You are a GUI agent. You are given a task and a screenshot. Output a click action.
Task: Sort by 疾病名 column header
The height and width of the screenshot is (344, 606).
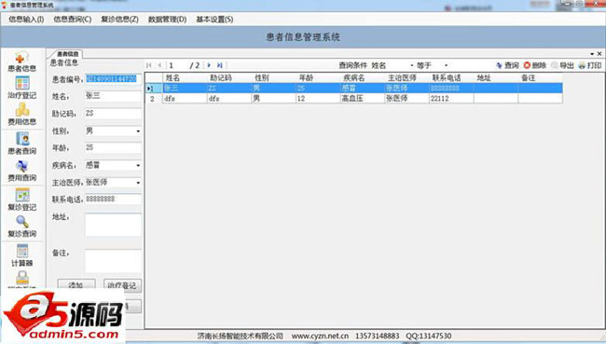362,77
